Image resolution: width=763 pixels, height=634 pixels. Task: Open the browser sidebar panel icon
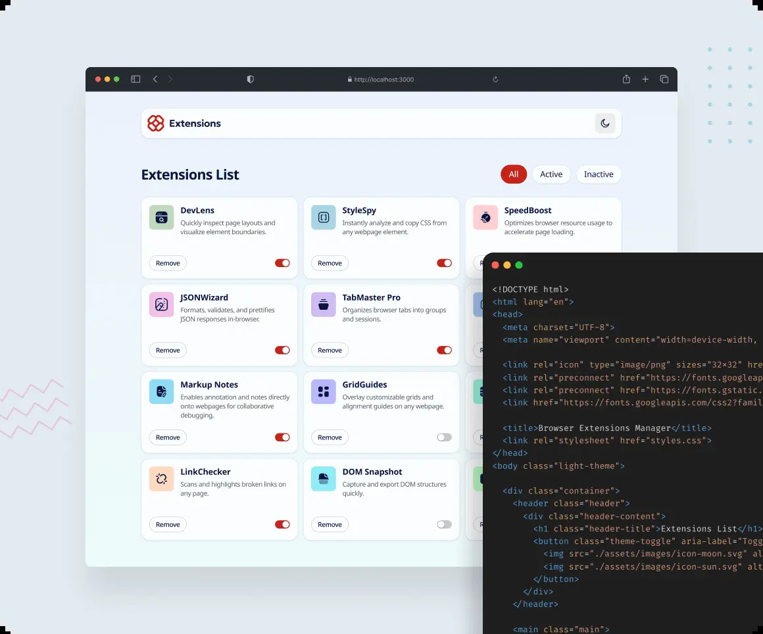pyautogui.click(x=135, y=80)
